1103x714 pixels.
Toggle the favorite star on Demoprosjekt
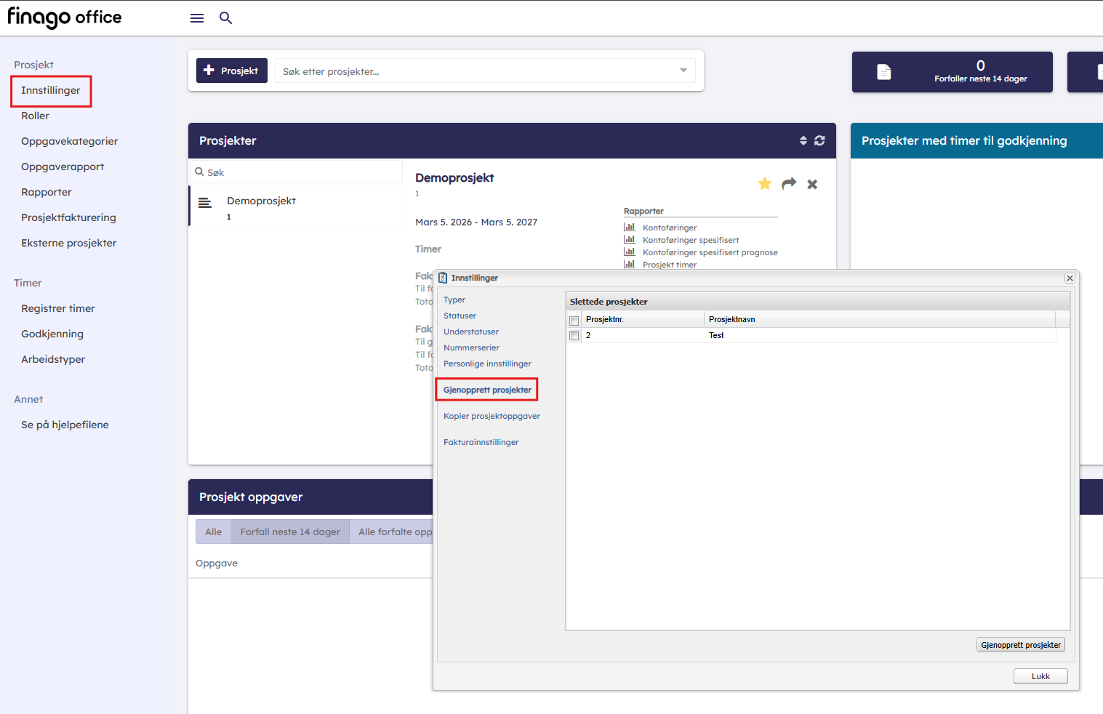coord(764,184)
